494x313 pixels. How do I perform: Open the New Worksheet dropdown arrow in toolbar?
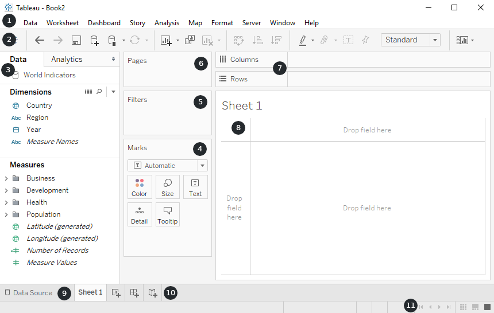[177, 40]
